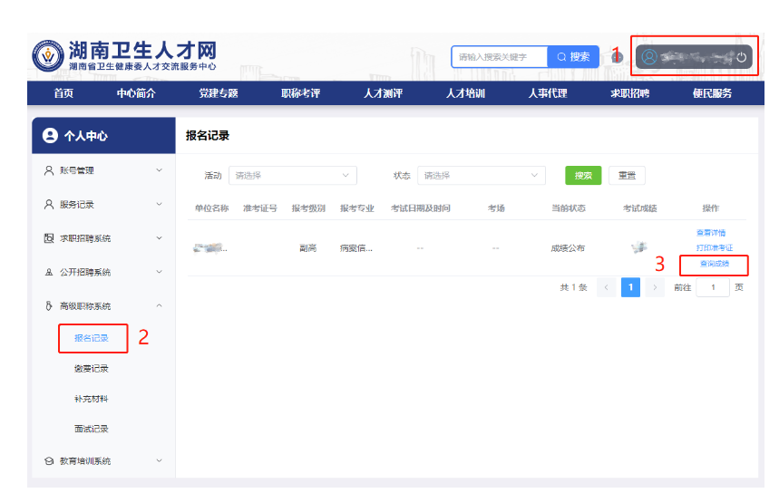The width and height of the screenshot is (779, 493).
Task: Expand the 公开招聘系统 sidebar section
Action: (x=160, y=273)
